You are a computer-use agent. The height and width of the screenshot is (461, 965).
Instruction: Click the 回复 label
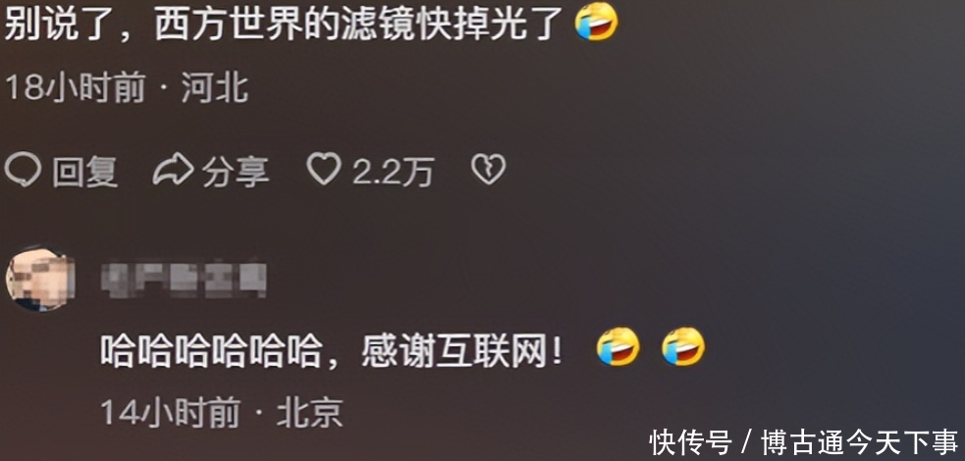pyautogui.click(x=85, y=171)
